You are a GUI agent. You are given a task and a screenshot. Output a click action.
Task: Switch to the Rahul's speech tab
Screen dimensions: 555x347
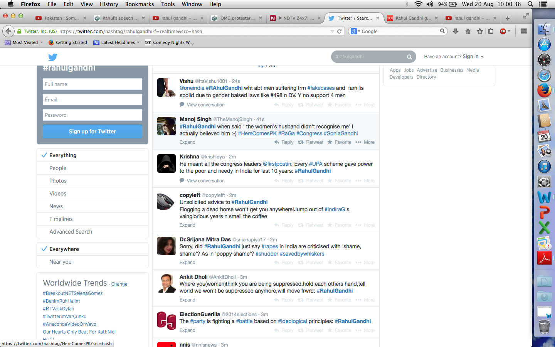tap(119, 18)
